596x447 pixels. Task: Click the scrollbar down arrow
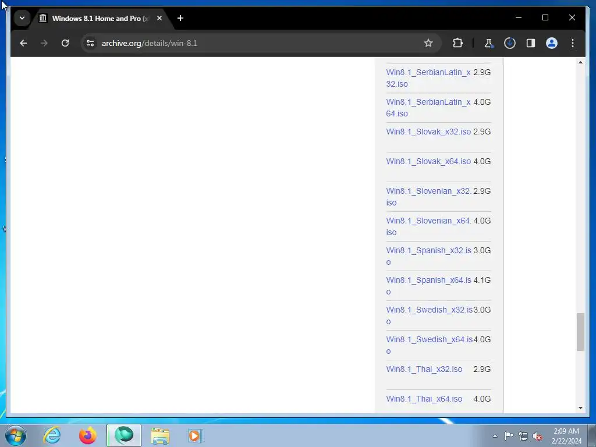point(580,408)
